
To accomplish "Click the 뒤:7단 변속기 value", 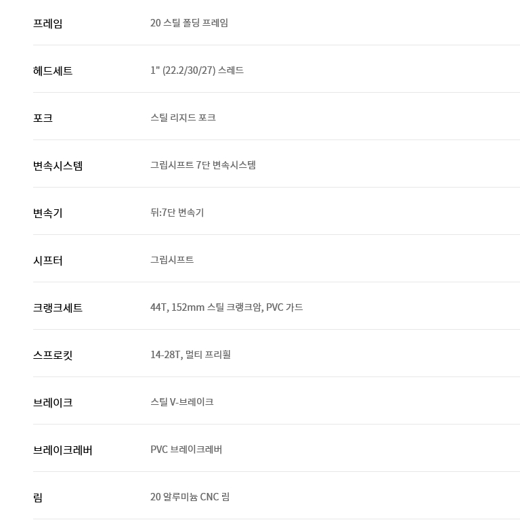I will pyautogui.click(x=177, y=213).
